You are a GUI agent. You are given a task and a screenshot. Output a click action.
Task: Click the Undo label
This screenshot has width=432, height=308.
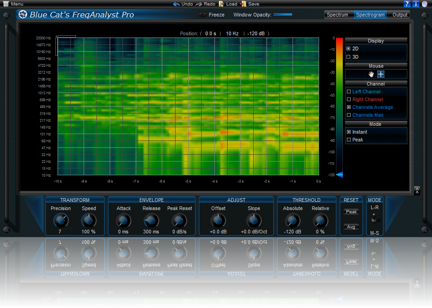tap(187, 4)
